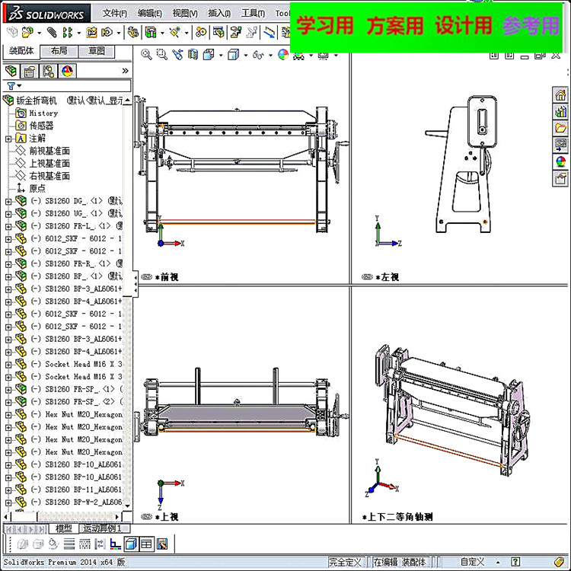571x571 pixels.
Task: Open the ConfigurationManager tab icon
Action: [x=48, y=71]
